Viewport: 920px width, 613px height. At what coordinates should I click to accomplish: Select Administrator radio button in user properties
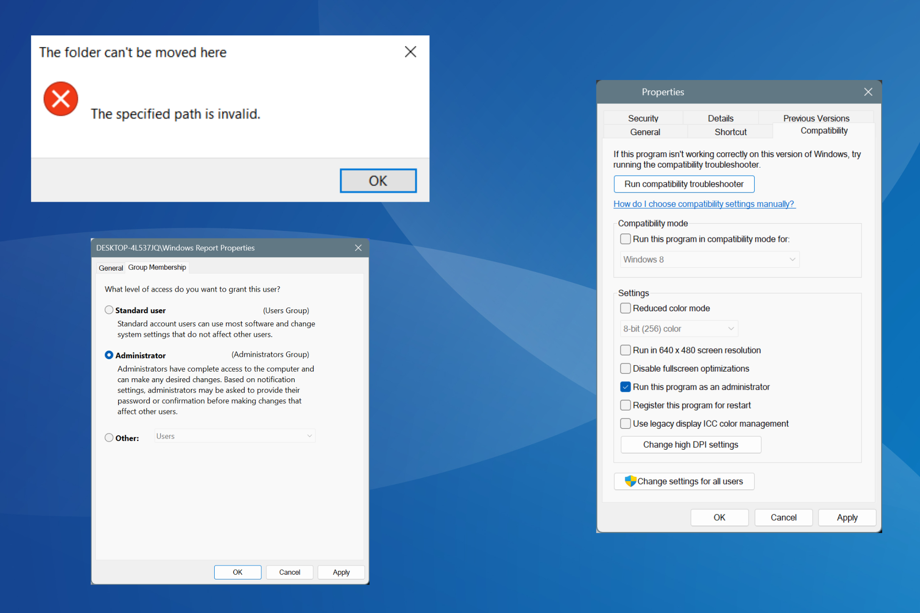pos(109,354)
